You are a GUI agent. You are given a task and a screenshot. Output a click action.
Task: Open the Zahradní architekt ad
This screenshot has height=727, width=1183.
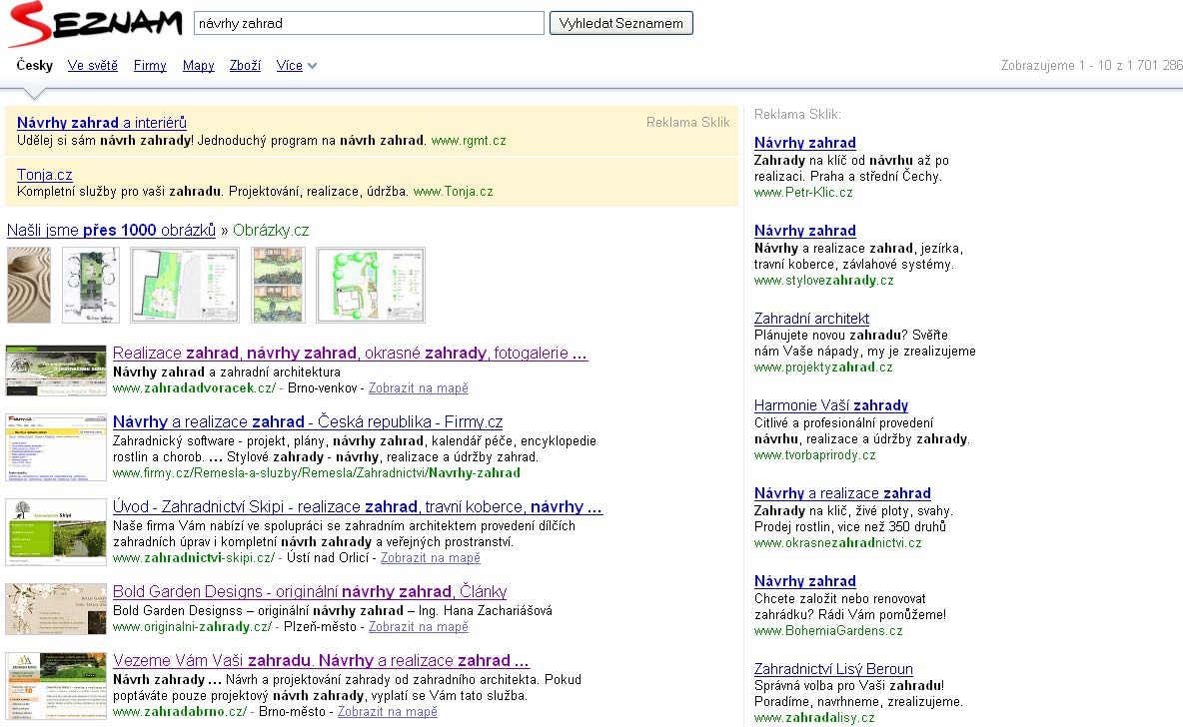click(811, 319)
